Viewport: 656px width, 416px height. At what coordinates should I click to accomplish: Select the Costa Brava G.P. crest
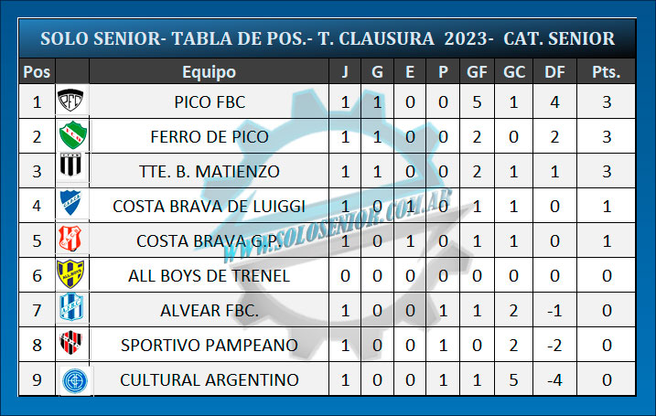pyautogui.click(x=71, y=240)
